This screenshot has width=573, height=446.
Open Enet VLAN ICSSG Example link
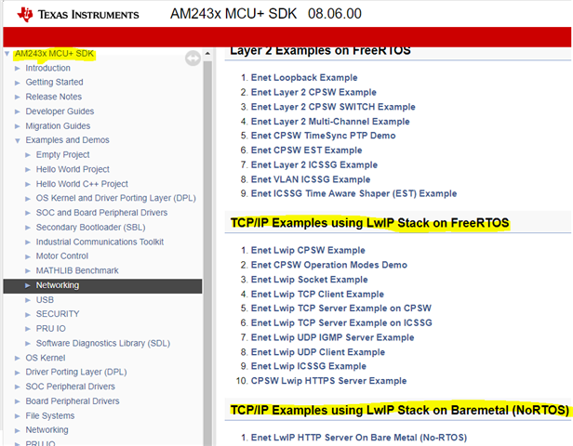pyautogui.click(x=311, y=179)
